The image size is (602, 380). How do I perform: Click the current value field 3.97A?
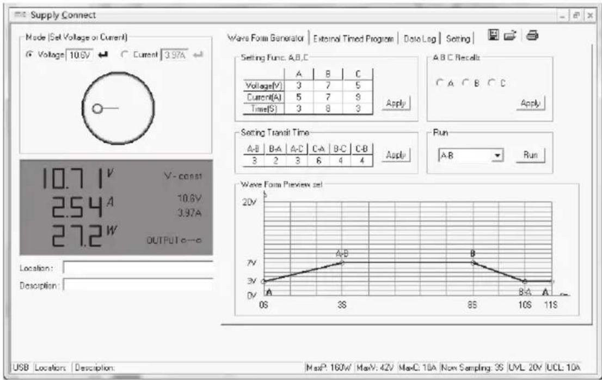pos(175,56)
